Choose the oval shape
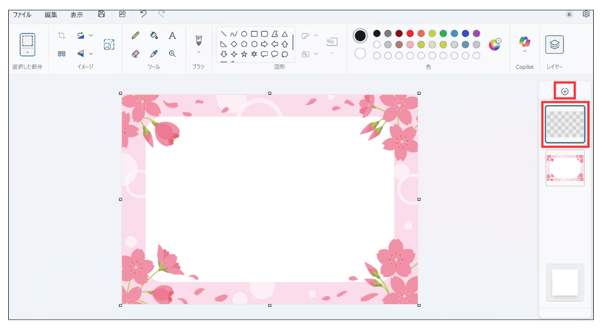Viewport: 602px width, 328px height. (x=244, y=34)
